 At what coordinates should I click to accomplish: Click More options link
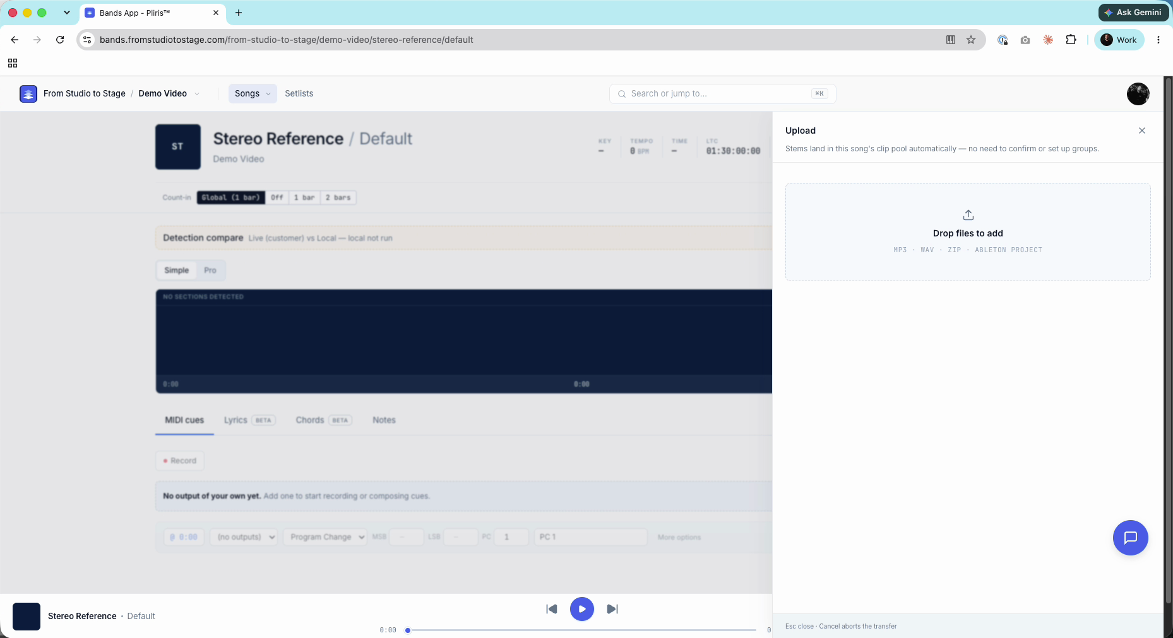[x=679, y=537]
